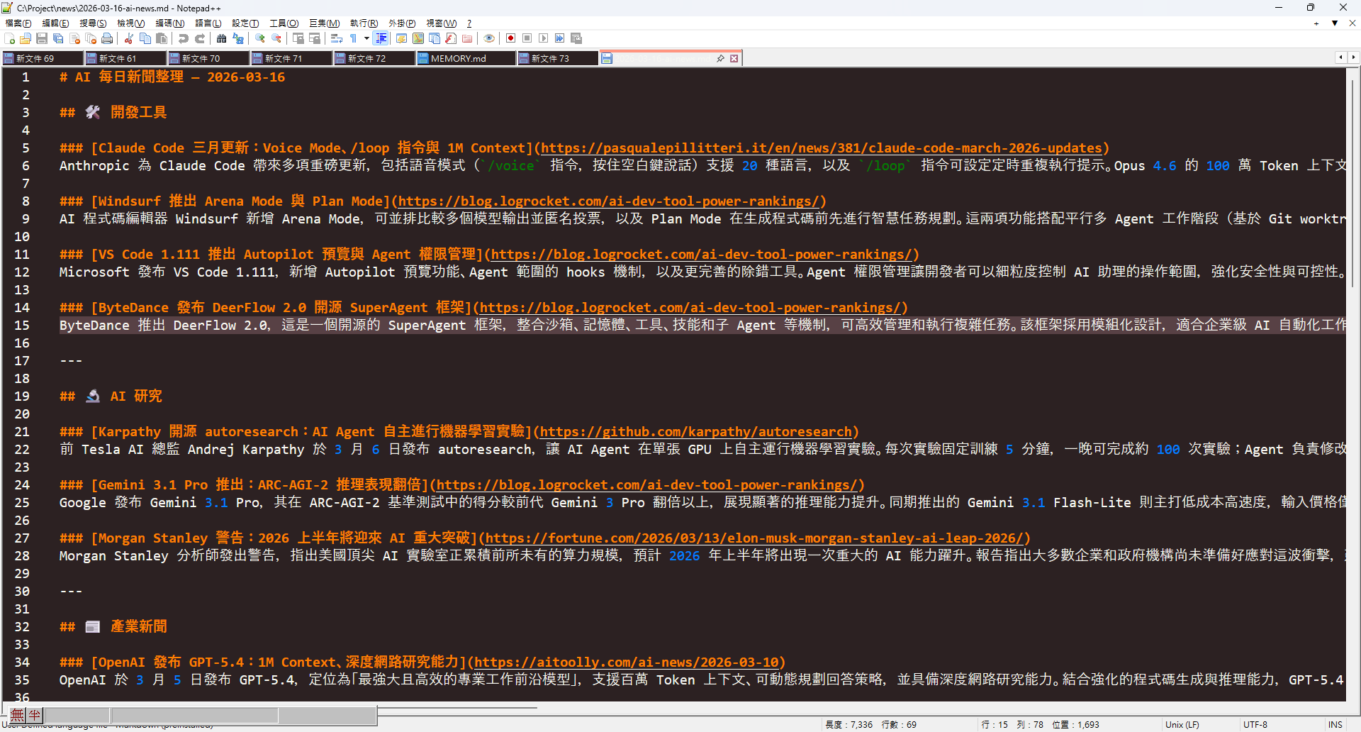Toggle the indent guide button
This screenshot has width=1361, height=732.
381,39
